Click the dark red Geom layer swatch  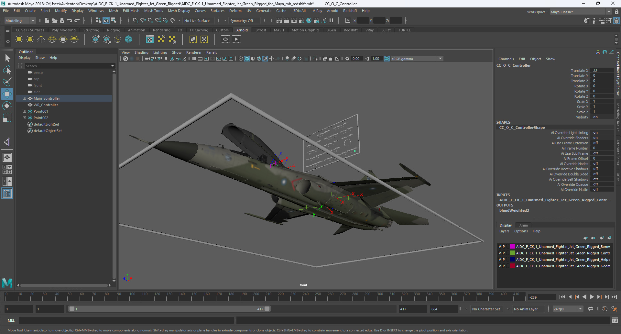click(513, 266)
